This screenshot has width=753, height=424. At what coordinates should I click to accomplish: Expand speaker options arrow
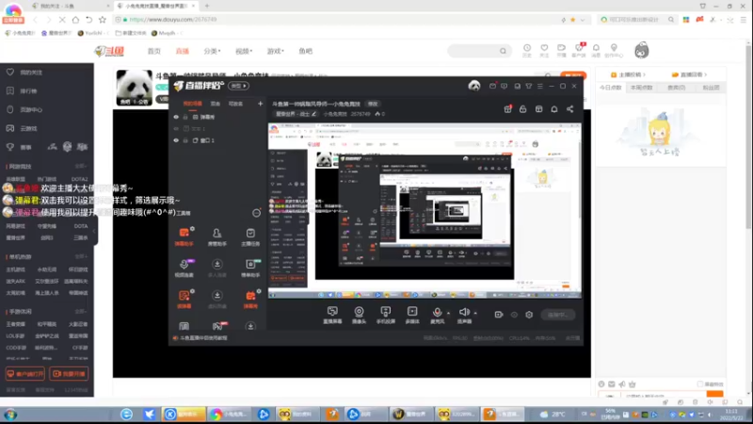click(475, 313)
